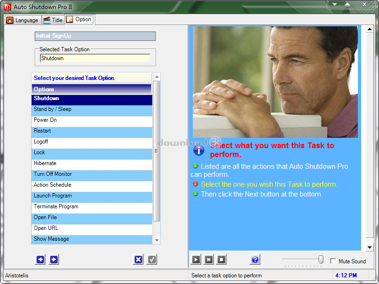Image resolution: width=379 pixels, height=284 pixels.
Task: Click the man's photo in help panel
Action: tap(275, 82)
